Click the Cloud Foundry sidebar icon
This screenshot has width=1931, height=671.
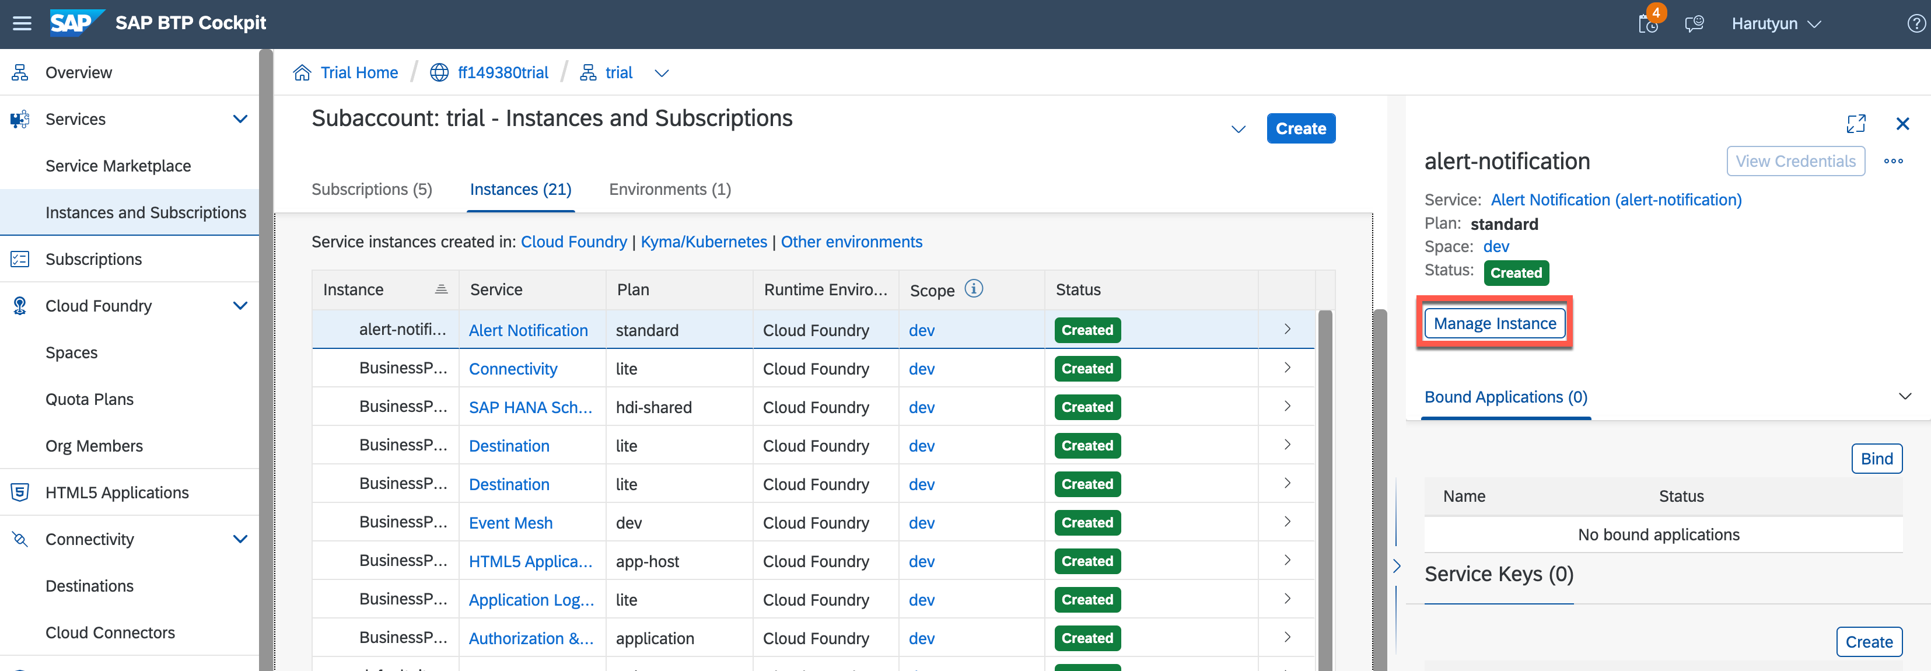pos(20,306)
